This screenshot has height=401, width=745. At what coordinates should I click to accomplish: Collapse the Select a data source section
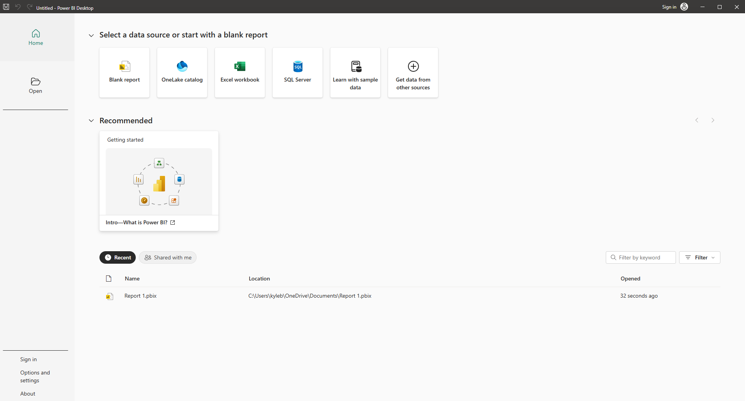[91, 35]
